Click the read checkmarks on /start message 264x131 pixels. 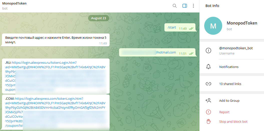[x=191, y=28]
